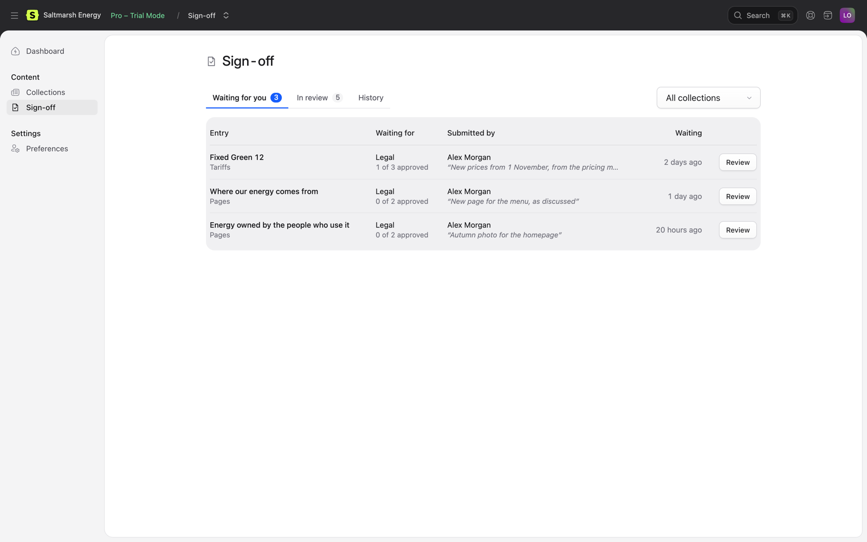Open the help lifebuoy icon in the top bar
Image resolution: width=867 pixels, height=542 pixels.
pos(810,16)
